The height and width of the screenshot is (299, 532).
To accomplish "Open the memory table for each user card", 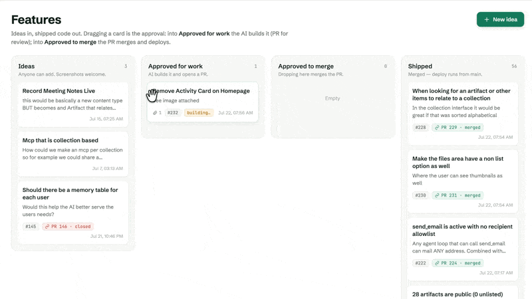I will pyautogui.click(x=73, y=213).
